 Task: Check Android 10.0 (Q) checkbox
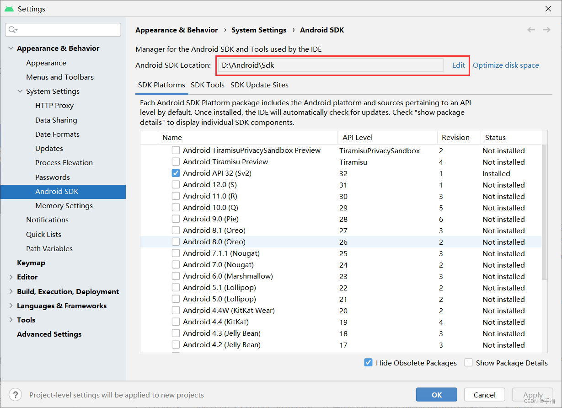(x=176, y=207)
